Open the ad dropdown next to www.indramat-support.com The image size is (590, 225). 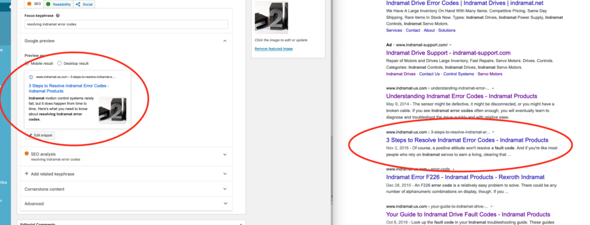[451, 45]
